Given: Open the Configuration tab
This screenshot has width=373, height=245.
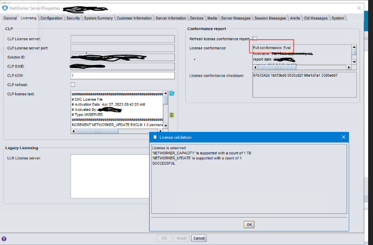Looking at the screenshot, I should point(51,18).
